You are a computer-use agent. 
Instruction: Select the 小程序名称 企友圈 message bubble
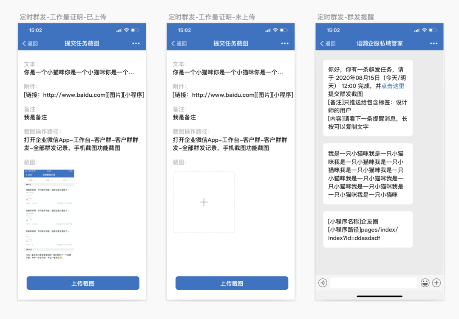(368, 229)
